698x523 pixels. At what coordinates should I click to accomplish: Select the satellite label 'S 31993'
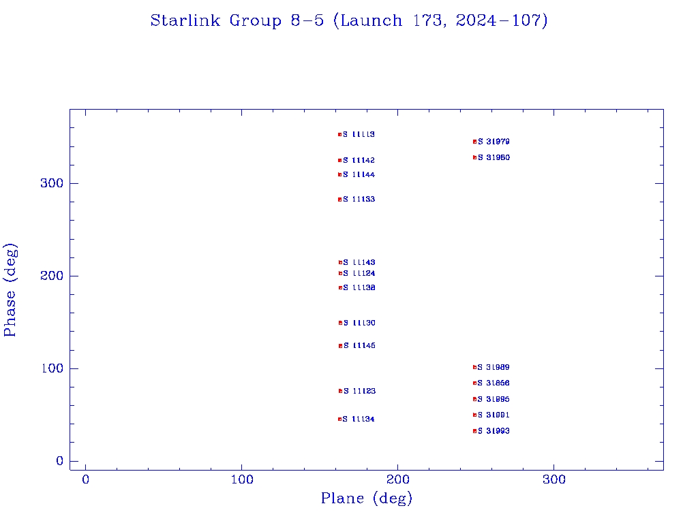[x=494, y=431]
